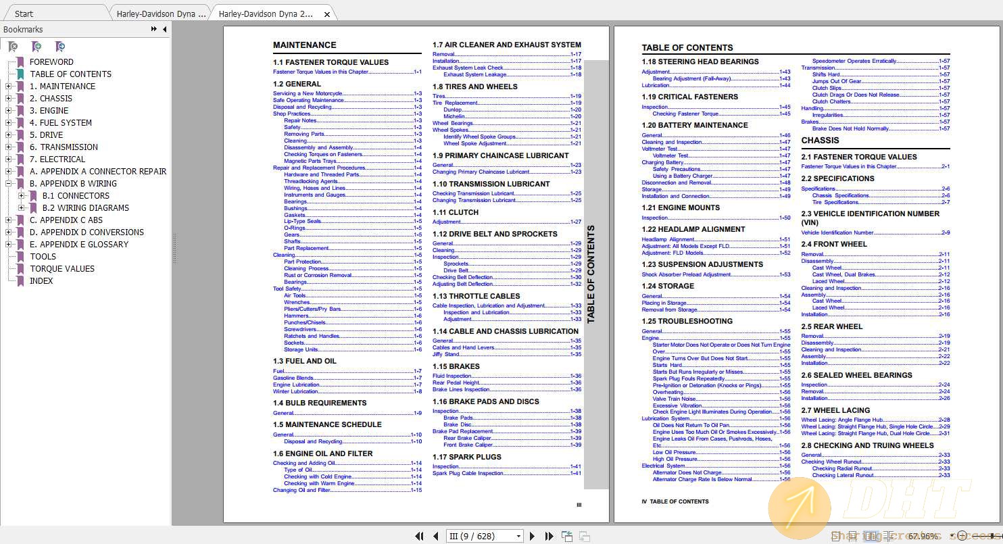Image resolution: width=1003 pixels, height=544 pixels.
Task: Expand the B.2 WIRING DIAGRAMS bookmark
Action: coord(21,208)
